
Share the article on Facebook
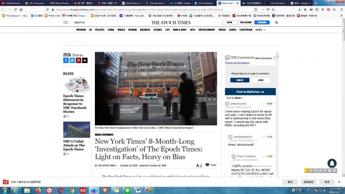tap(66, 60)
